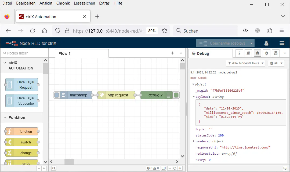Trigger the timestamp inject node button

57,95
